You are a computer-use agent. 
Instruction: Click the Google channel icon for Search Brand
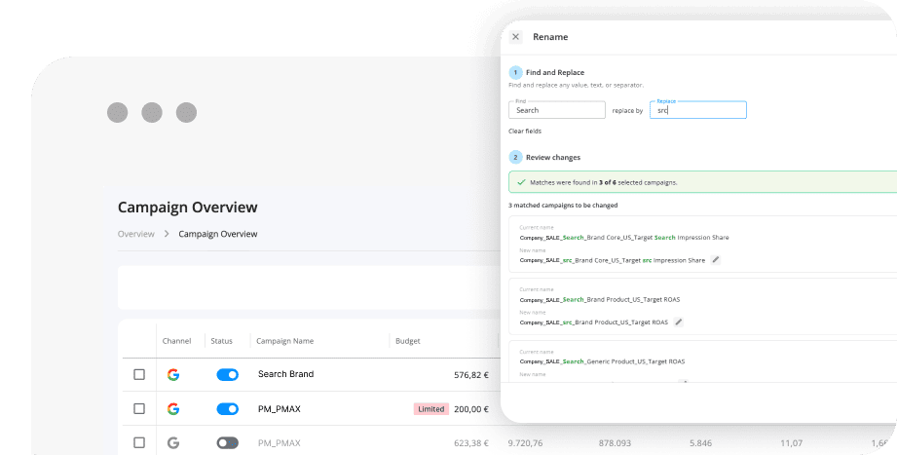(x=173, y=374)
